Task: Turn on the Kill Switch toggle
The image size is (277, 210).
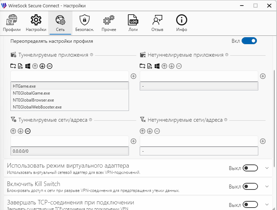Action: [250, 186]
